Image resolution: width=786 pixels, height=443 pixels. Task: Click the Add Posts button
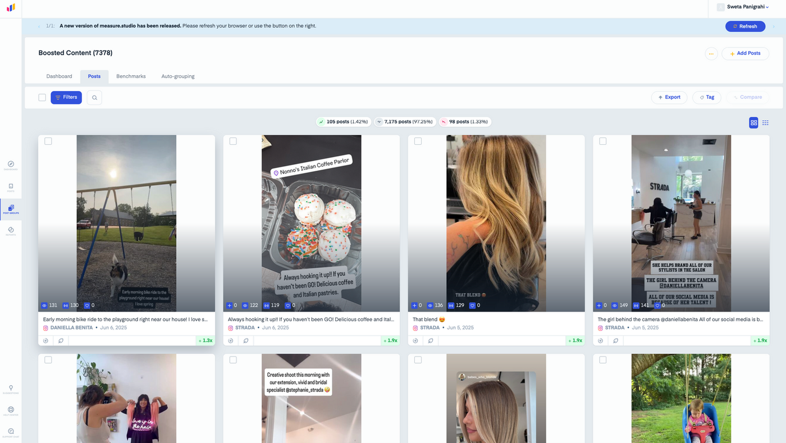click(x=745, y=53)
